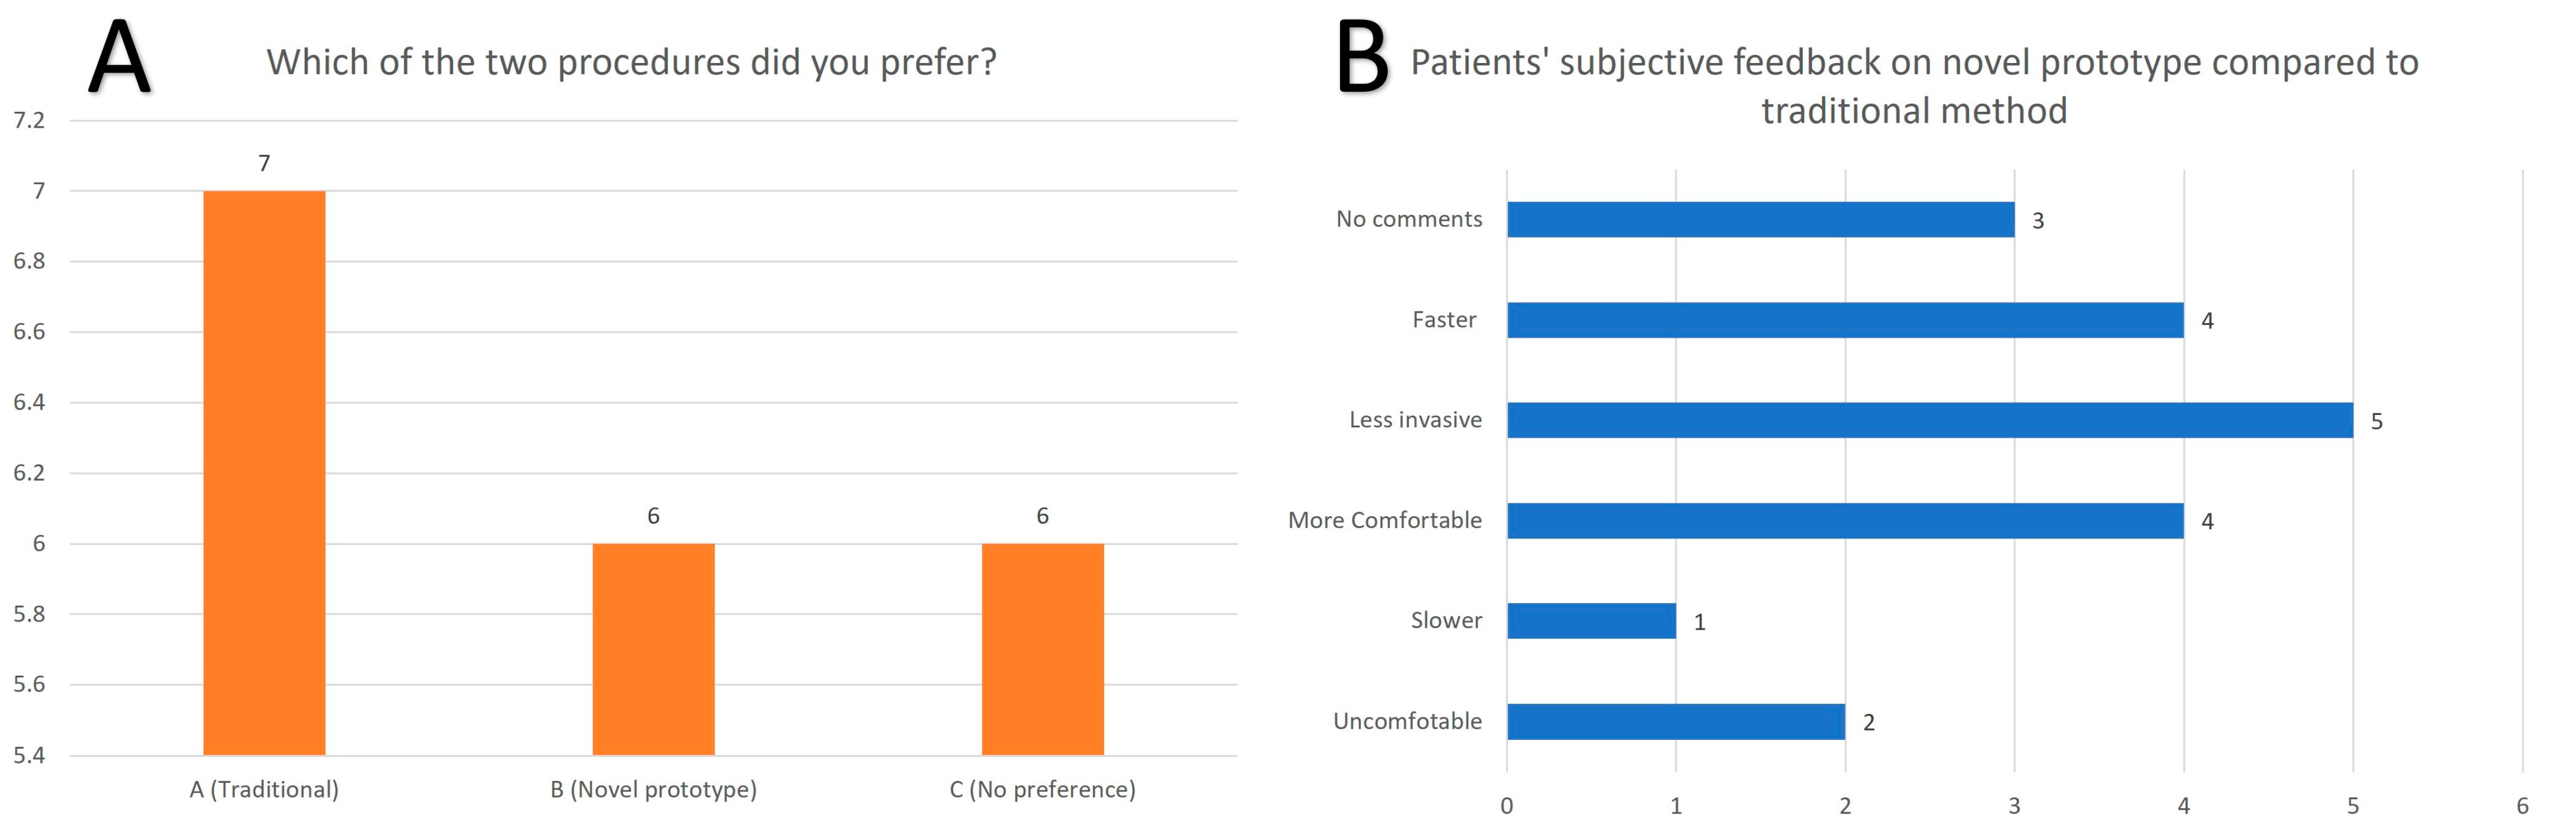The width and height of the screenshot is (2576, 834).
Task: Click the large panel letter A
Action: click(120, 58)
